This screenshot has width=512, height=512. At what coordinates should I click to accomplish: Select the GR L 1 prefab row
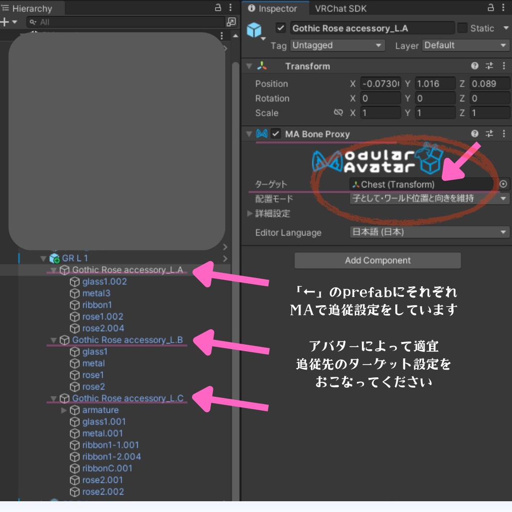click(x=115, y=258)
